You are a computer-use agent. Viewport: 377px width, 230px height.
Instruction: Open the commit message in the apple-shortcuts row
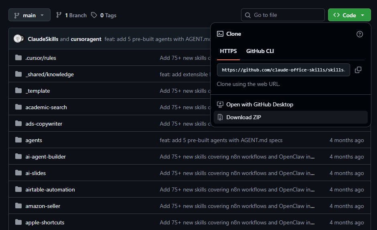[237, 222]
